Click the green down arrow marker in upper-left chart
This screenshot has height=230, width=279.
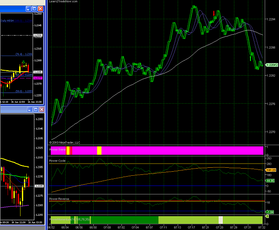click(24, 62)
